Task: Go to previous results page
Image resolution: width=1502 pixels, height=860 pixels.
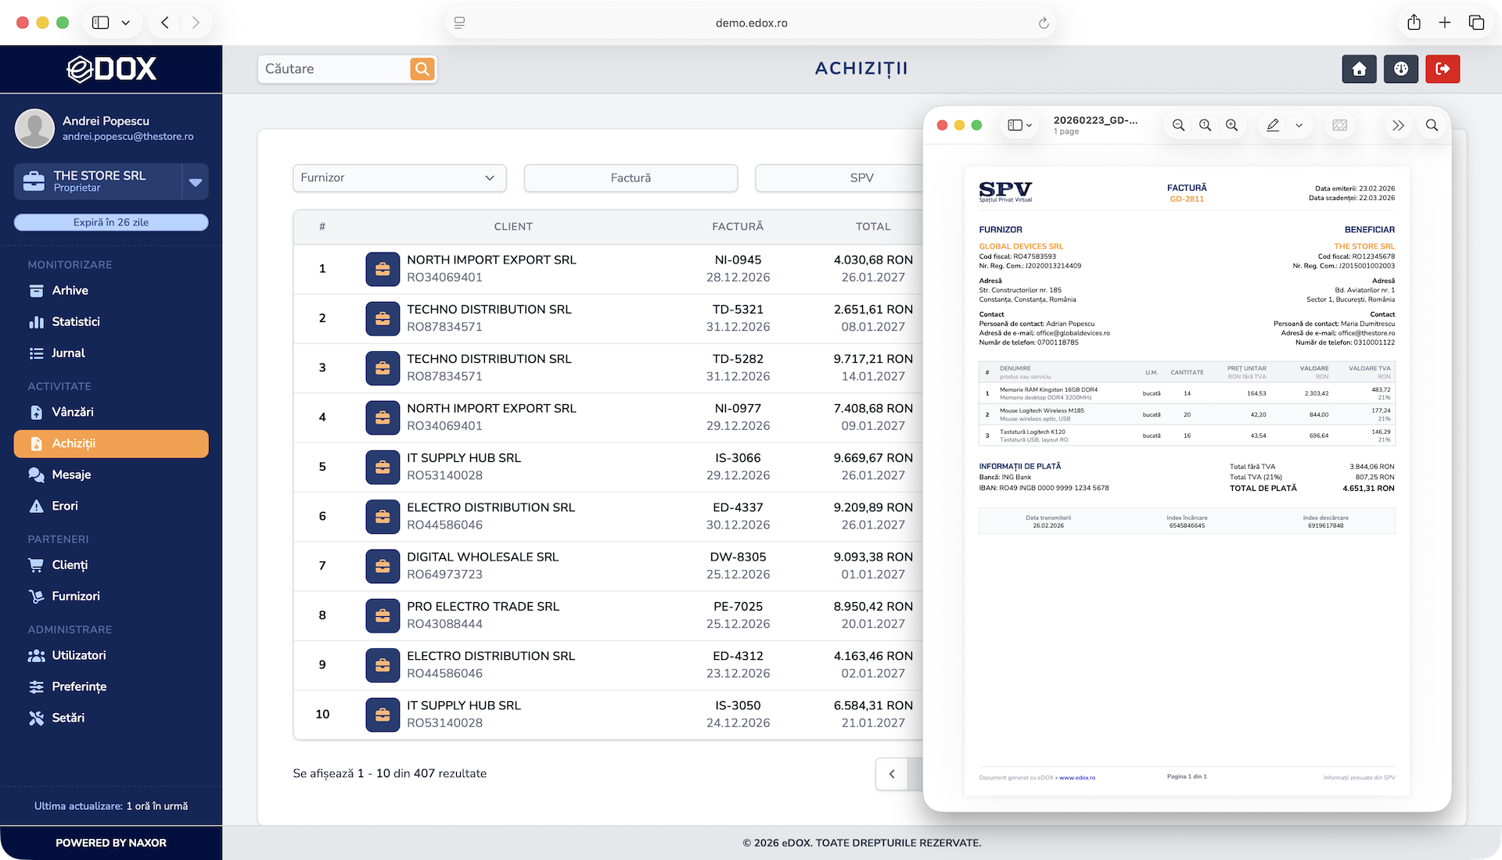Action: coord(891,774)
